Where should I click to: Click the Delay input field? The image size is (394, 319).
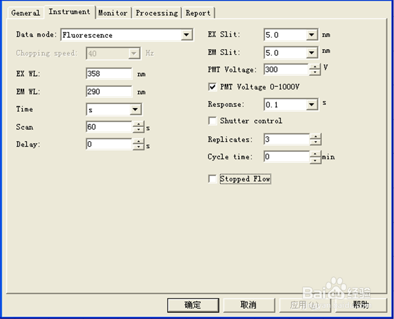[109, 144]
